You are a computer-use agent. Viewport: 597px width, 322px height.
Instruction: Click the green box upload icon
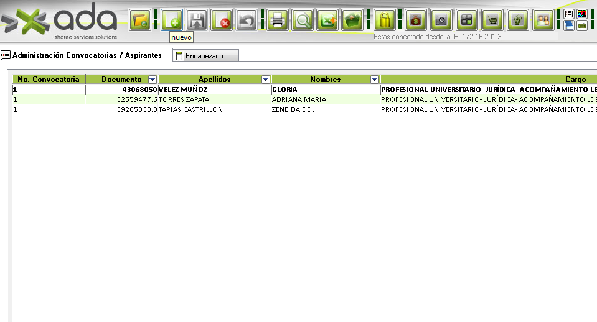point(352,20)
